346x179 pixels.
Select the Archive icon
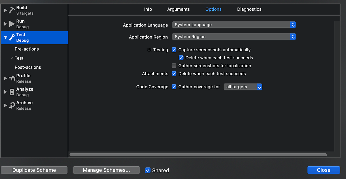tap(12, 105)
